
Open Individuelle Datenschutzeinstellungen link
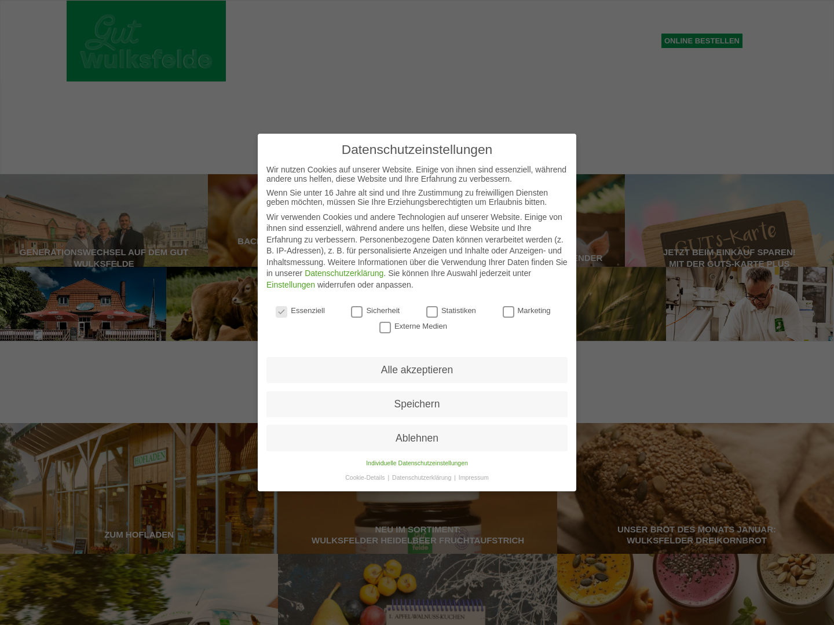pos(417,463)
